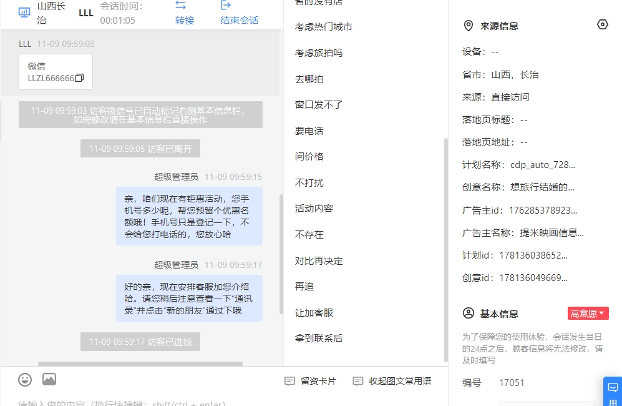Click the computer monitor icon beside 山西长治
622x406 pixels.
24,12
